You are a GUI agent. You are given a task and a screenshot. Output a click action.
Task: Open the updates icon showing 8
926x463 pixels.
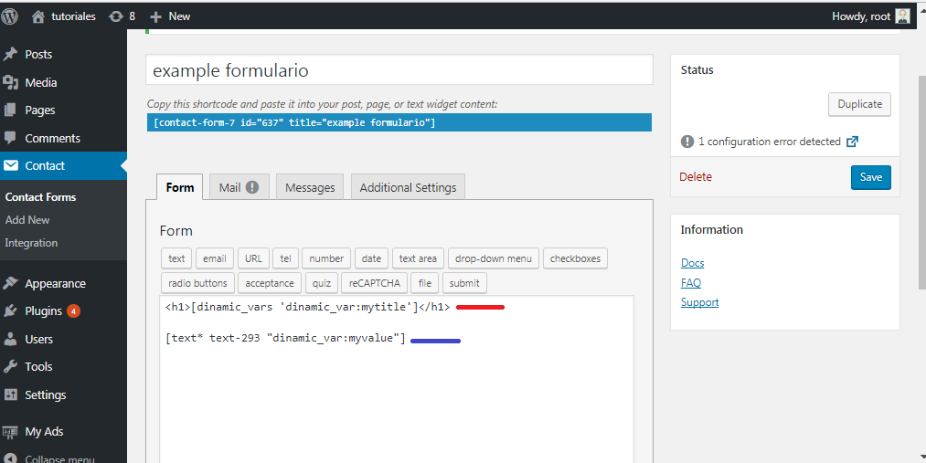[116, 16]
